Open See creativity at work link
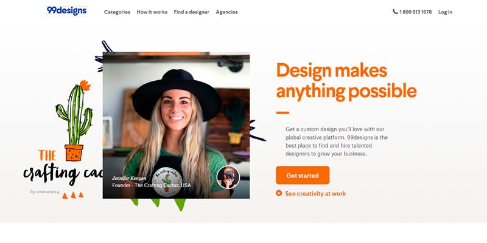 [315, 193]
